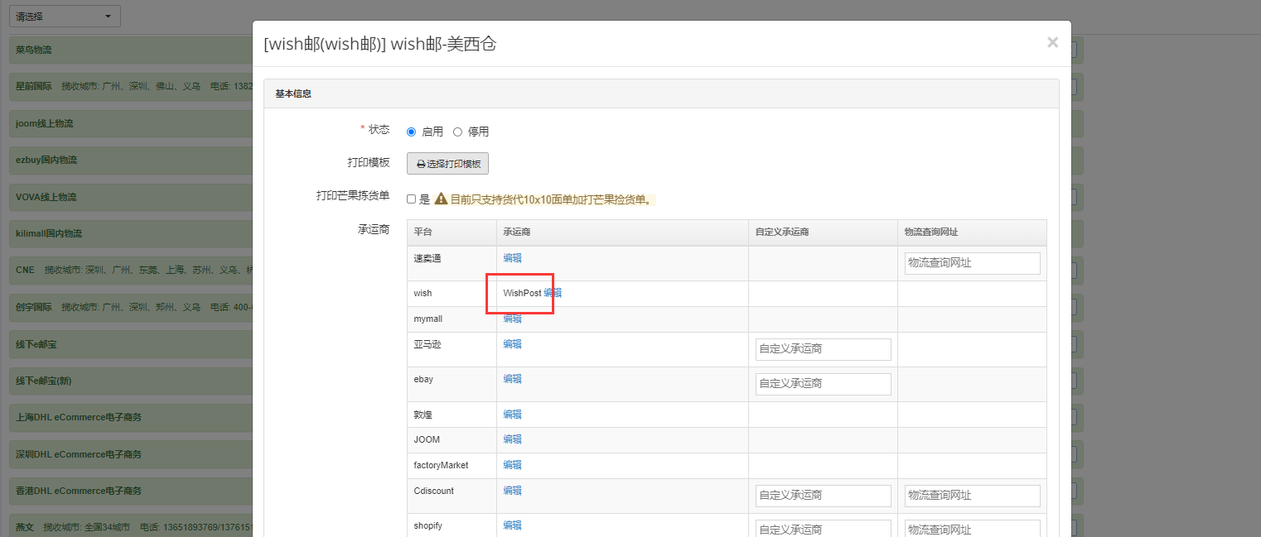Click 编辑 link in the 敦煌 row

(x=512, y=415)
